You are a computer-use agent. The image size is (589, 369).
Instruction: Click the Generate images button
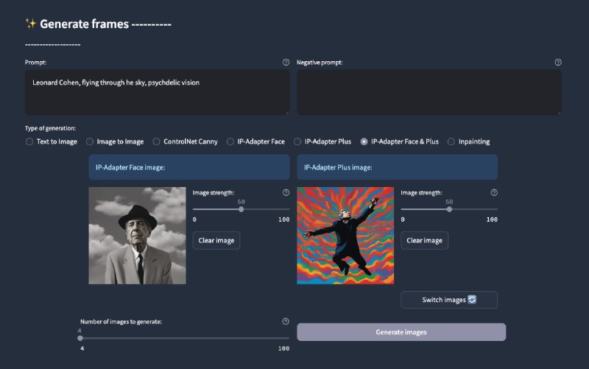click(401, 332)
